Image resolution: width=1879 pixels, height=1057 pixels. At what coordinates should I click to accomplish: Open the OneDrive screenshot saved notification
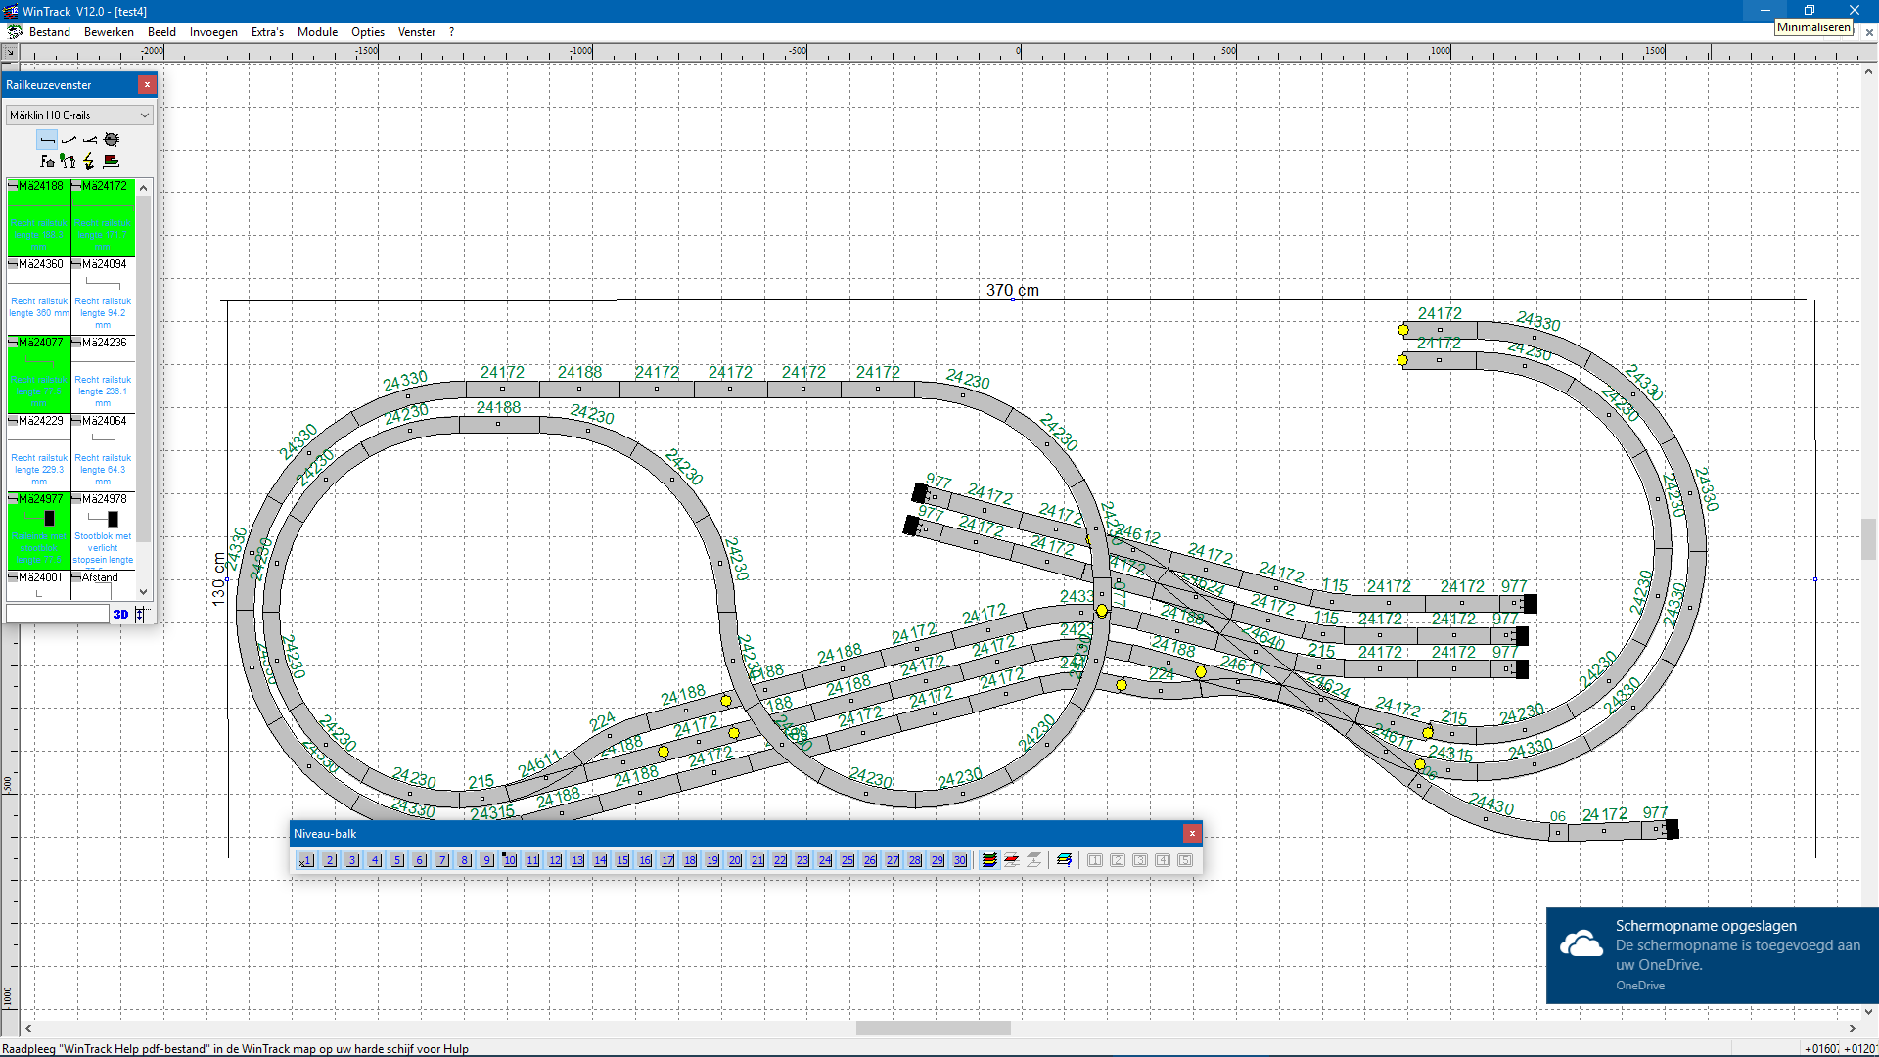(1712, 955)
